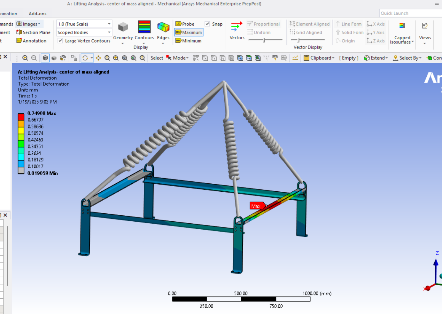This screenshot has width=442, height=314.
Task: Toggle the Minimum value label
Action: [x=189, y=41]
